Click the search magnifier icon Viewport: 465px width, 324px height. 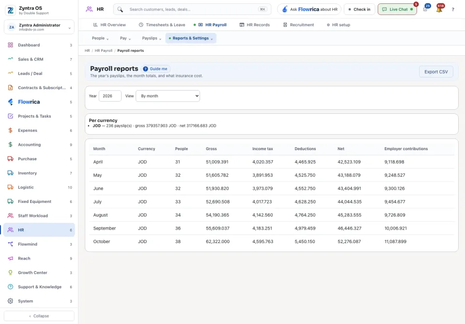pyautogui.click(x=120, y=10)
